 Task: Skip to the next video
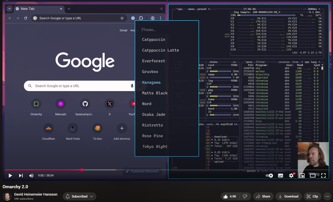pyautogui.click(x=21, y=175)
